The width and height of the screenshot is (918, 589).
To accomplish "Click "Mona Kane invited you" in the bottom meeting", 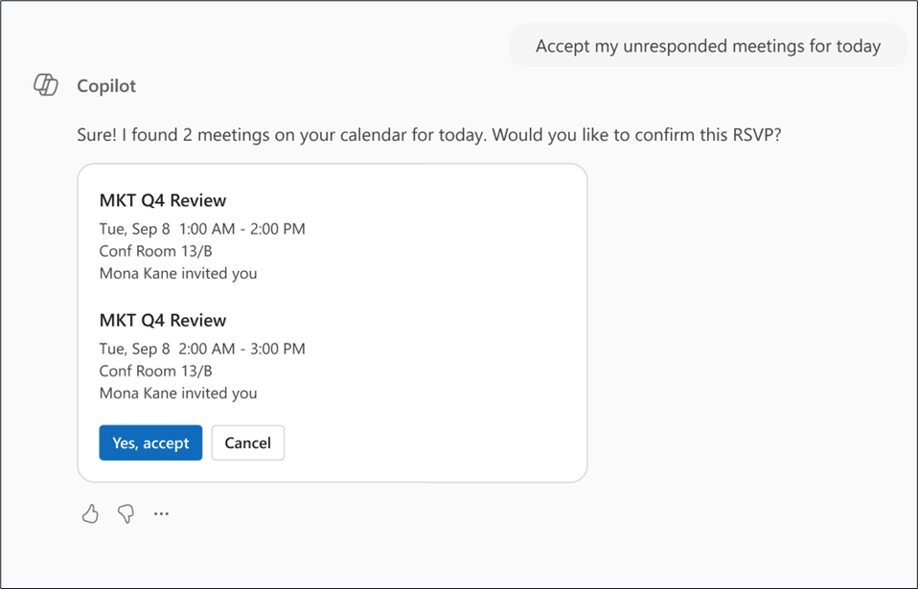I will pyautogui.click(x=178, y=393).
